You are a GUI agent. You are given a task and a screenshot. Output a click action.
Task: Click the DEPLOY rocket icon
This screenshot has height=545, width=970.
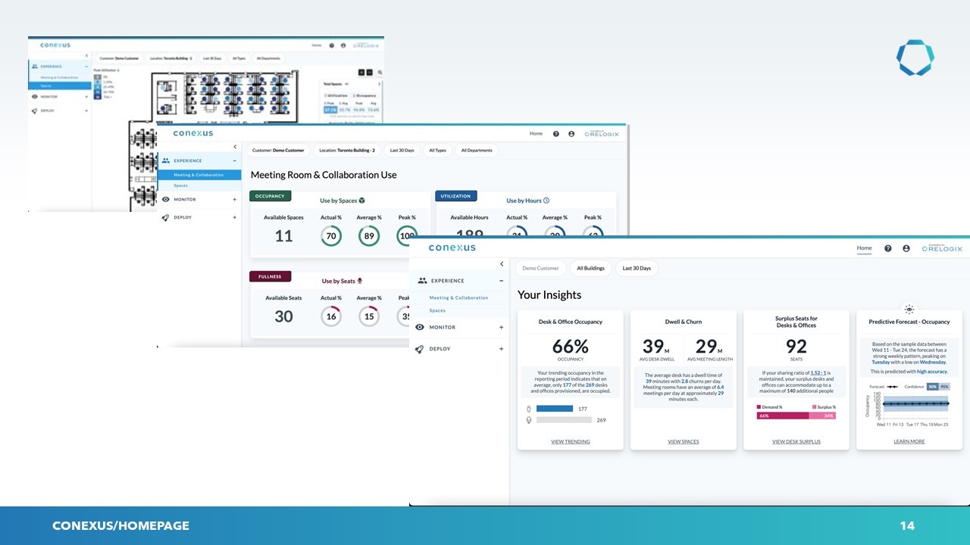click(x=419, y=349)
